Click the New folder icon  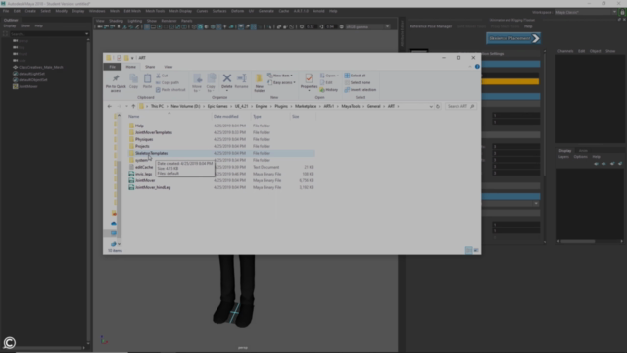pyautogui.click(x=259, y=78)
